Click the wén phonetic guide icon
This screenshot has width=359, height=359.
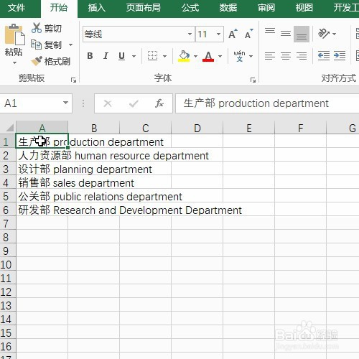[x=239, y=56]
